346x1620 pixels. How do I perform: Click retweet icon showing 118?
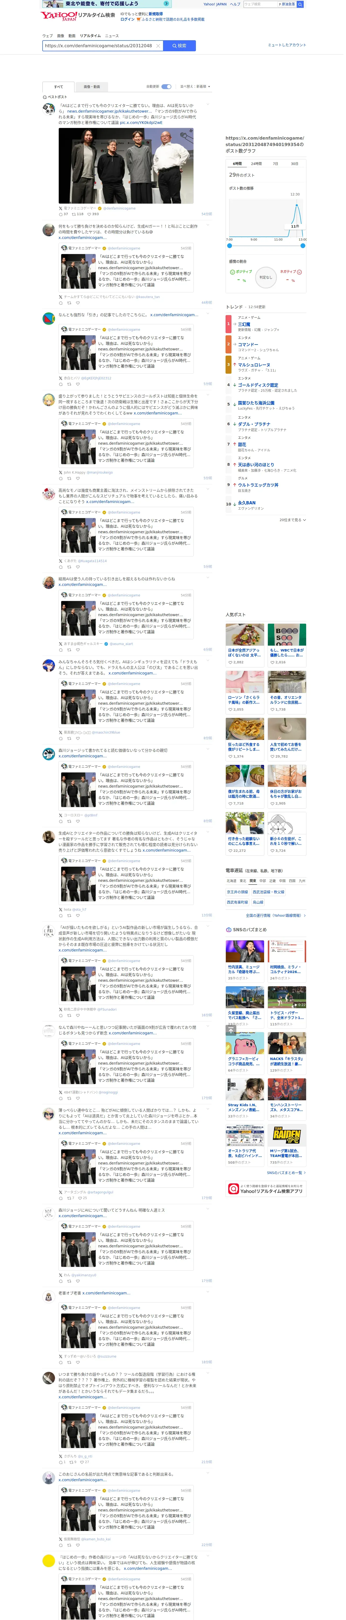click(x=74, y=214)
